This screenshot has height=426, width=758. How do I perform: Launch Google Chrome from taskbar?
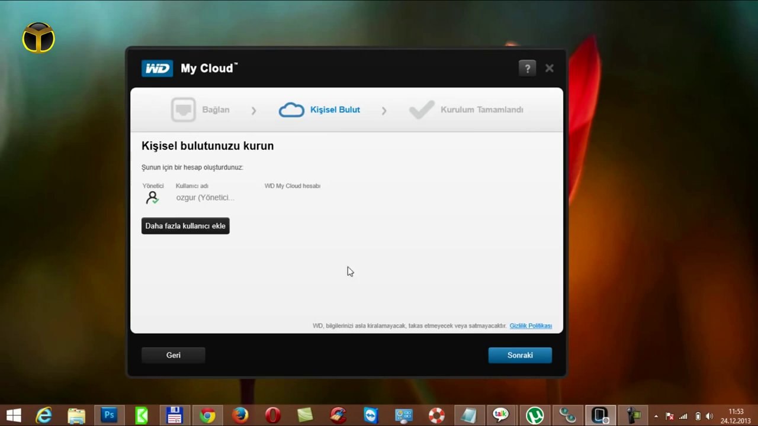pyautogui.click(x=207, y=415)
